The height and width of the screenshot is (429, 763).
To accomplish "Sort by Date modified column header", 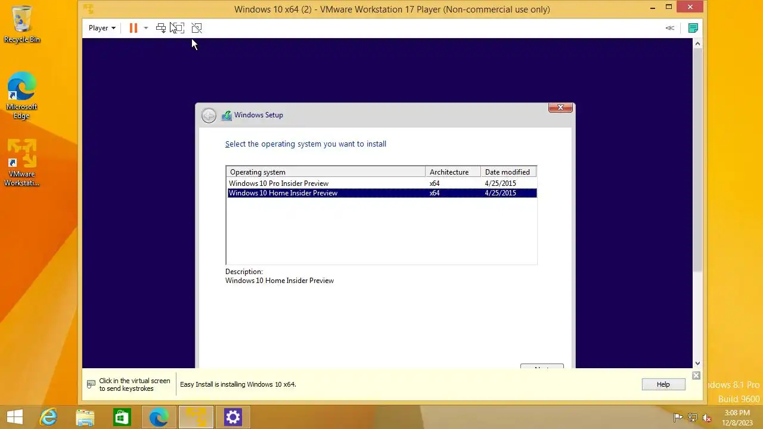I will 508,172.
